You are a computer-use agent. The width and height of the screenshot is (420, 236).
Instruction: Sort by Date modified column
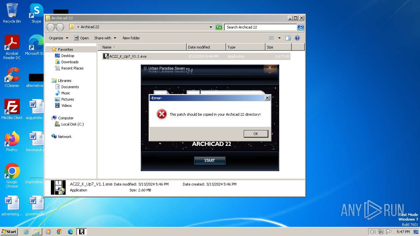(206, 47)
